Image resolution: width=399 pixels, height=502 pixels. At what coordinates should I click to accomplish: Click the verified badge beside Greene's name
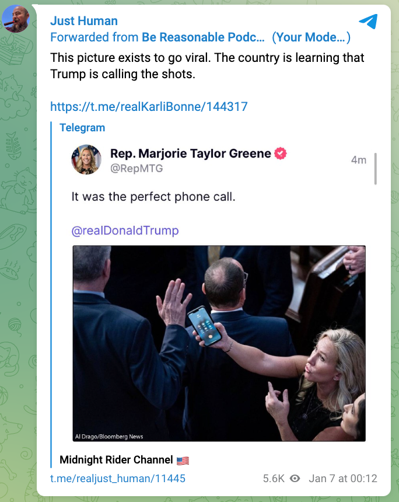(281, 154)
